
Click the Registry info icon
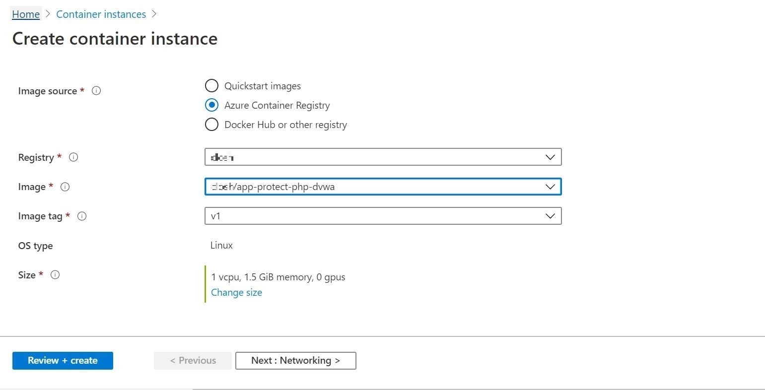[x=73, y=157]
